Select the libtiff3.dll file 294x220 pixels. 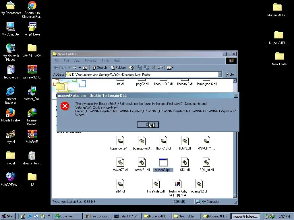pos(185,143)
